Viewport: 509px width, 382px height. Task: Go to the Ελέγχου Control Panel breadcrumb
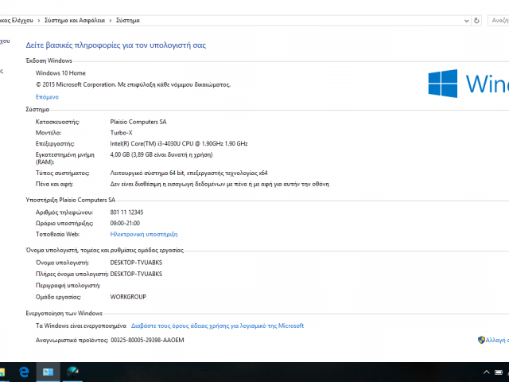(16, 21)
